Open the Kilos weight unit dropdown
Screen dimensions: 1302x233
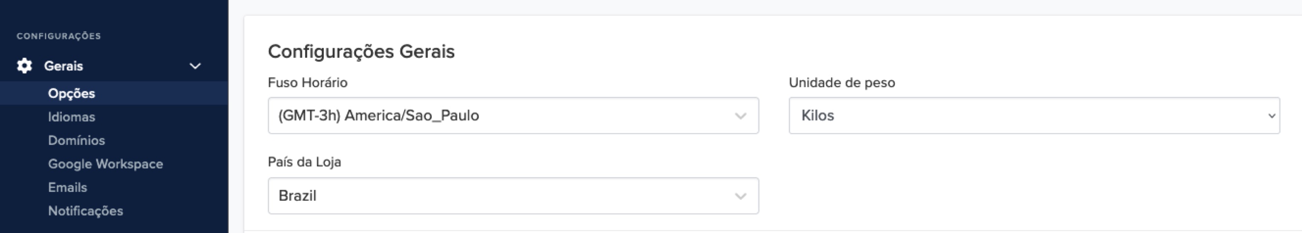pyautogui.click(x=1026, y=116)
